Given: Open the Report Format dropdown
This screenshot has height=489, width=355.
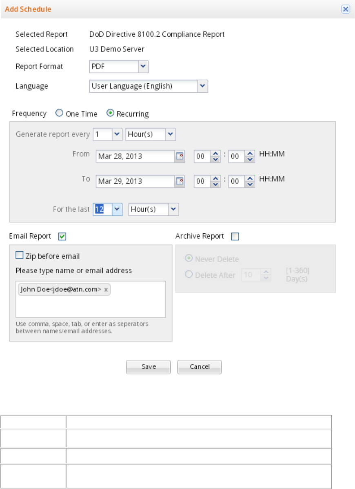Looking at the screenshot, I should tap(143, 66).
